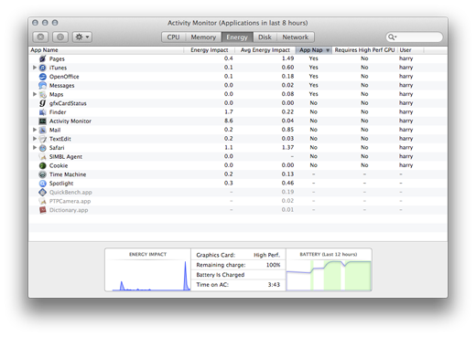Switch to the Disk tab
The image size is (476, 337).
pos(265,37)
